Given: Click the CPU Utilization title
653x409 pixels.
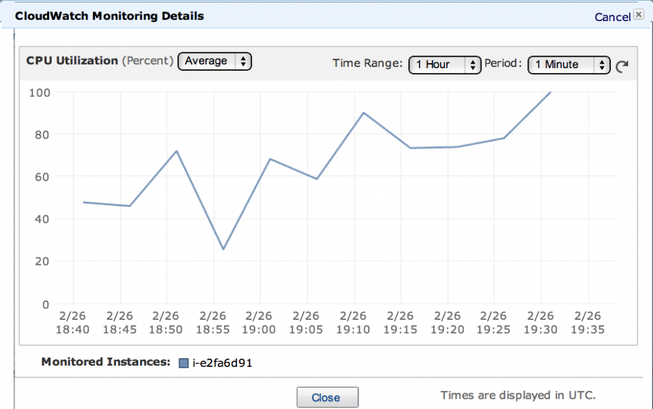Looking at the screenshot, I should pos(72,61).
